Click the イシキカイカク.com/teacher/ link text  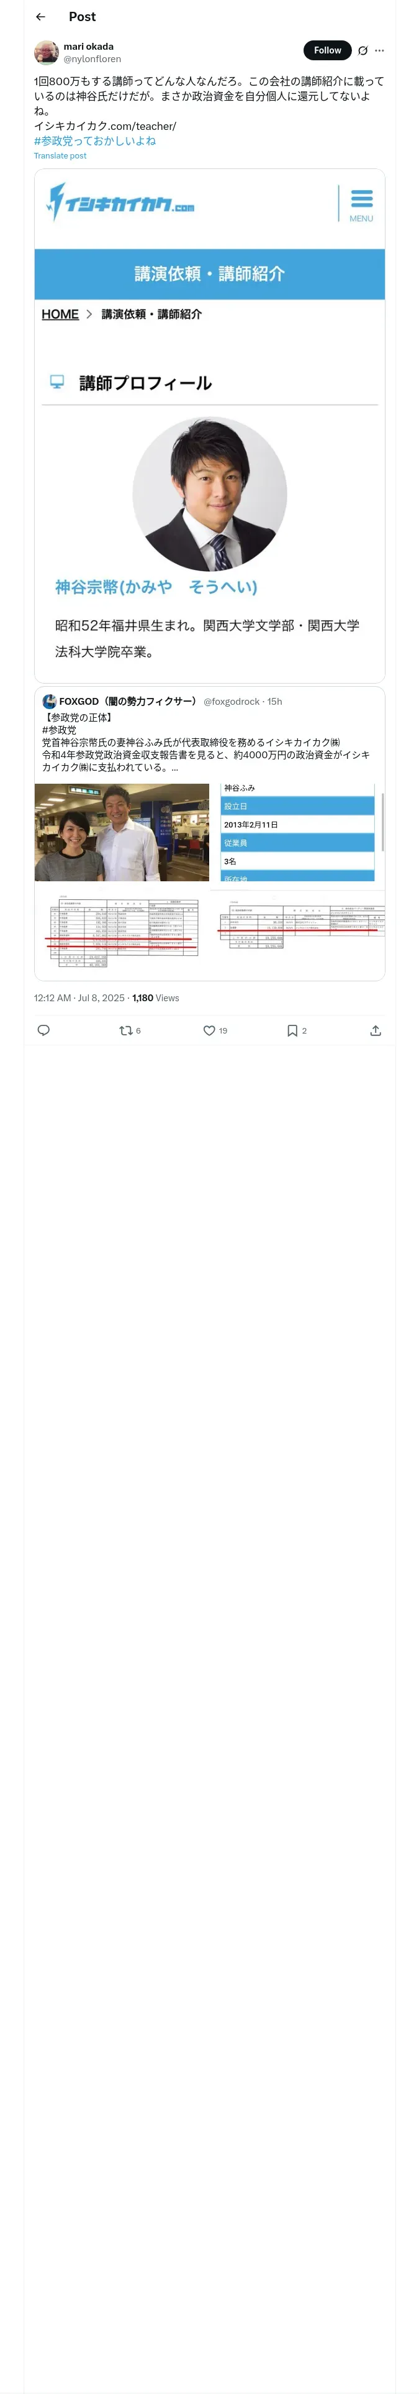tap(105, 126)
